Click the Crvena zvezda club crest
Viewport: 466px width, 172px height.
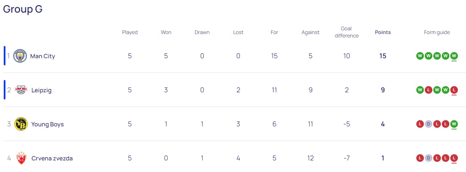point(21,158)
